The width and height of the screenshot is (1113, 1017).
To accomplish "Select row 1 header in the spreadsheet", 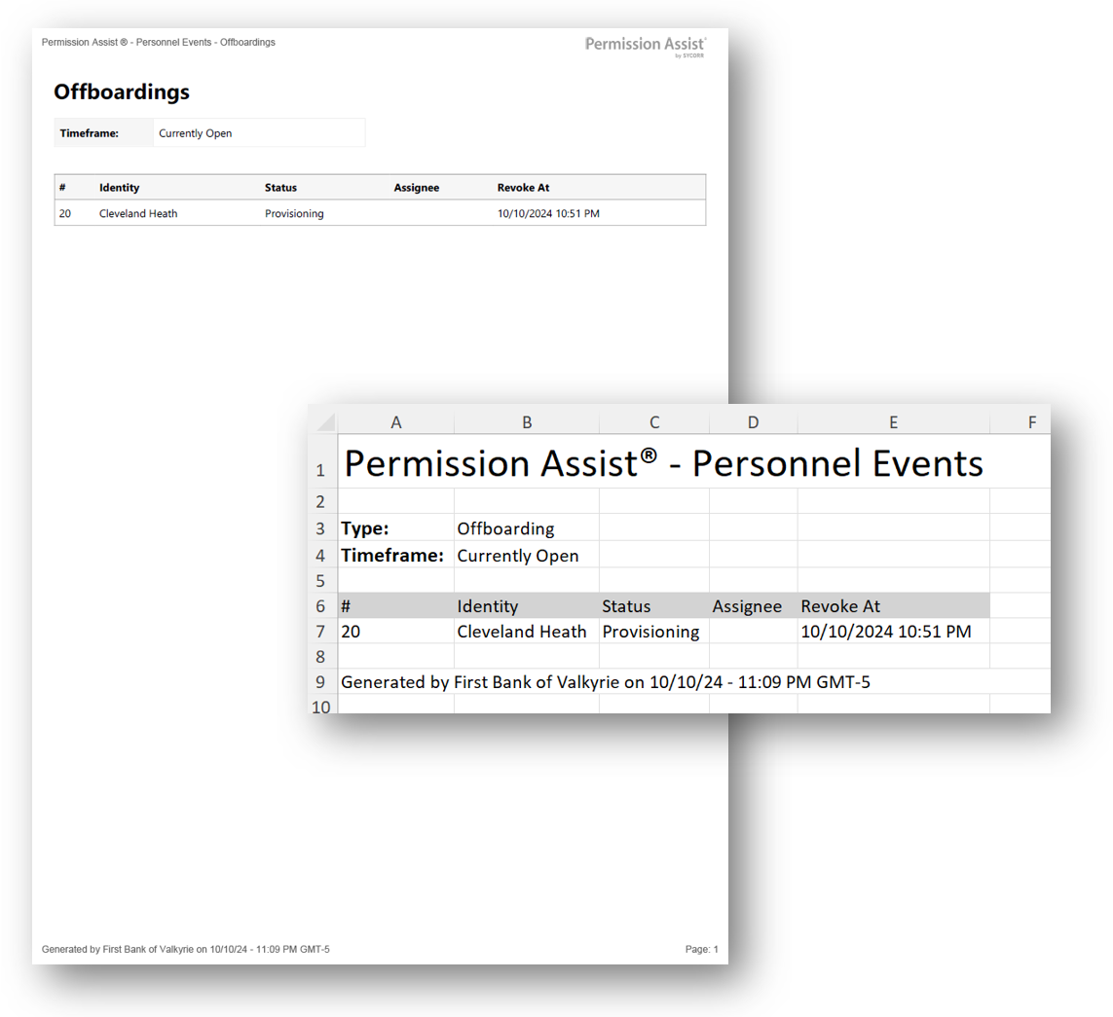I will (x=321, y=470).
